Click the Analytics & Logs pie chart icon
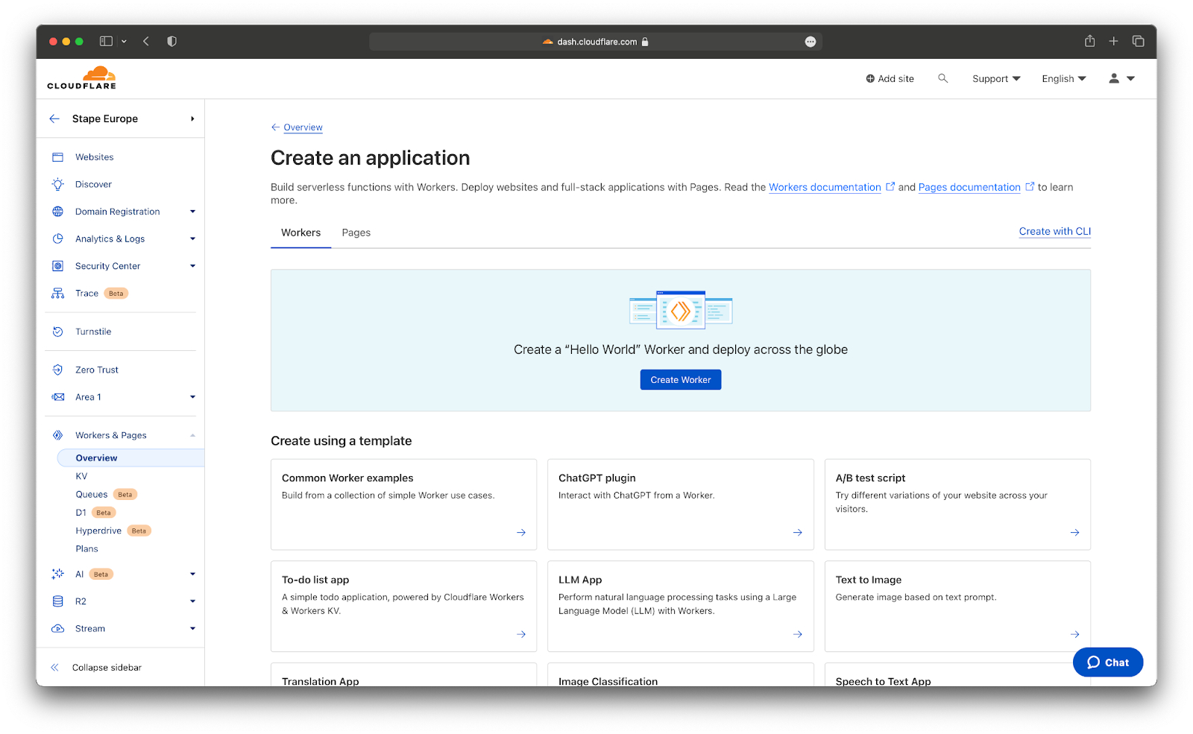 57,238
